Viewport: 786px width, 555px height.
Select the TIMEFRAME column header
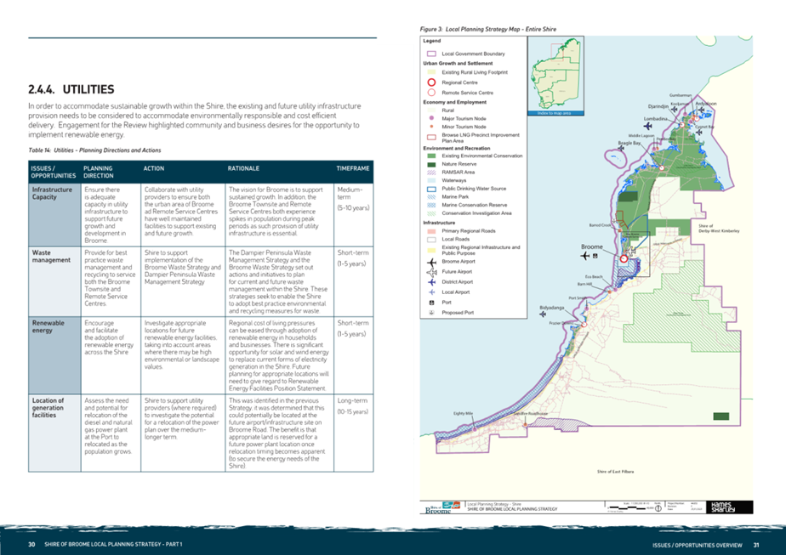(353, 168)
